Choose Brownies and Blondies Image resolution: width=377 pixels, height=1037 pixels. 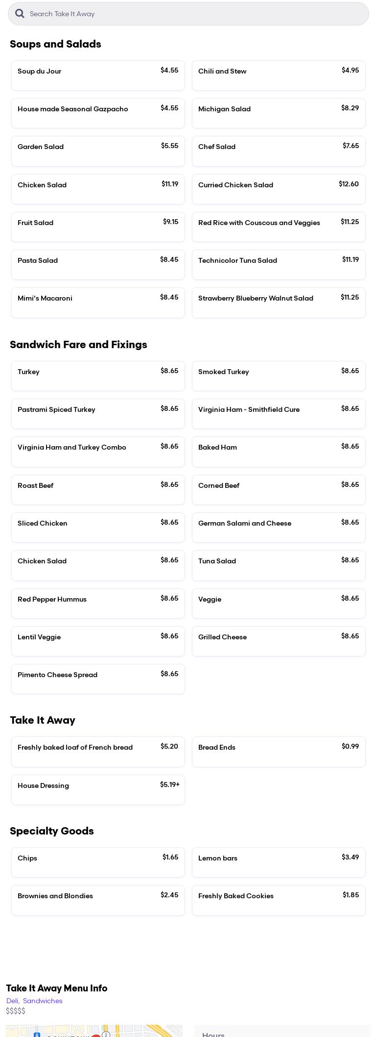[98, 900]
